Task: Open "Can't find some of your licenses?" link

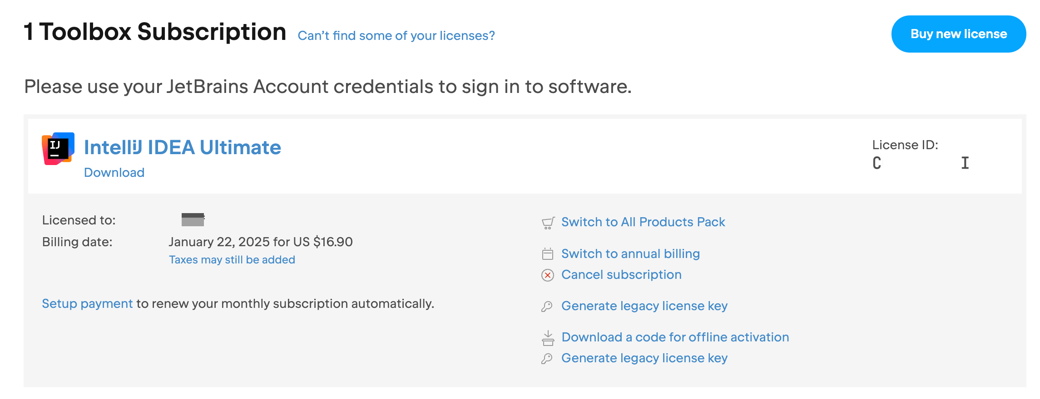Action: 396,35
